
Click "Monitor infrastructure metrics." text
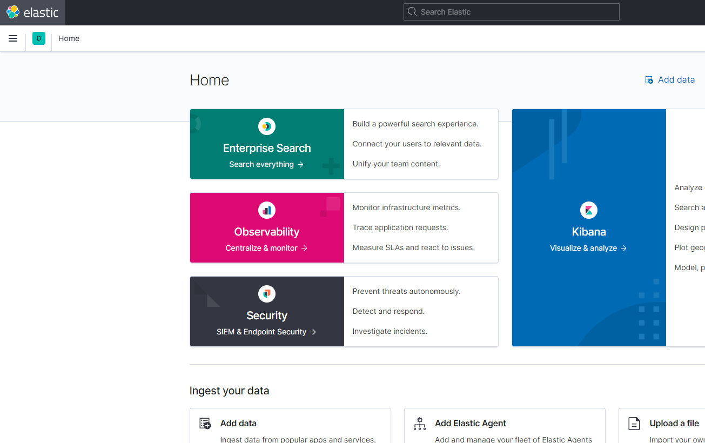pyautogui.click(x=406, y=207)
